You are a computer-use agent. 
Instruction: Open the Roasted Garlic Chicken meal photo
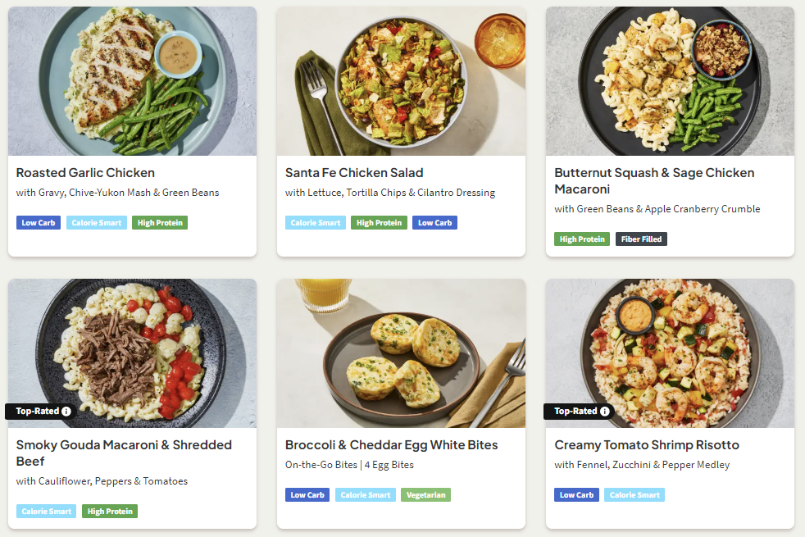[x=132, y=81]
